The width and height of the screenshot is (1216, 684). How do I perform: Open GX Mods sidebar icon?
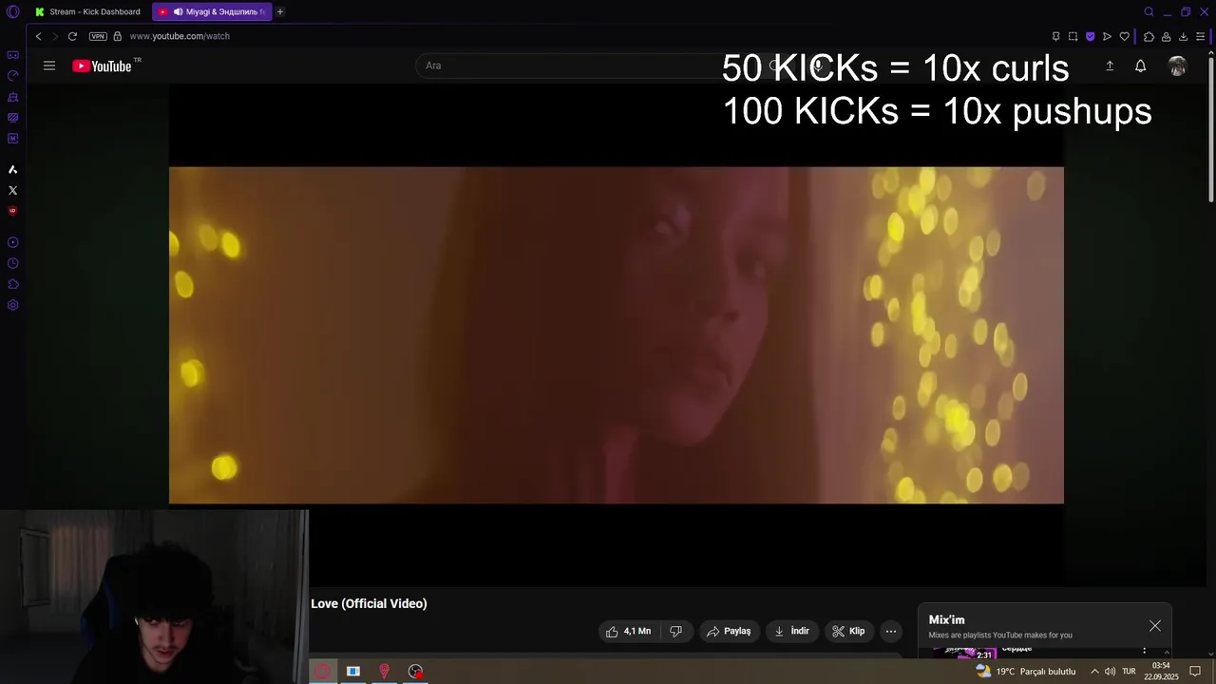(x=13, y=118)
